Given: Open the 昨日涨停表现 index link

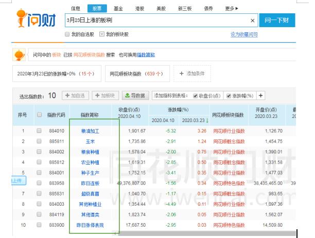Looking at the screenshot, I should pyautogui.click(x=90, y=225).
